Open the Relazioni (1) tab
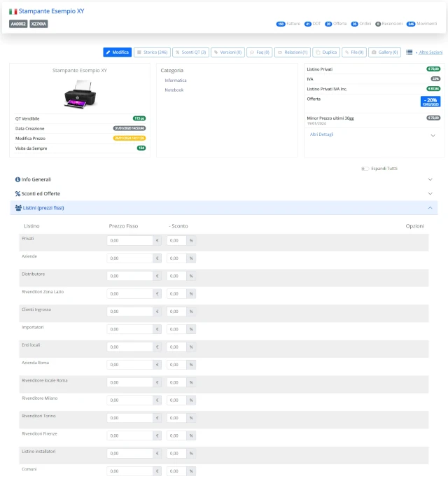Viewport: 448px width, 481px height. [293, 52]
